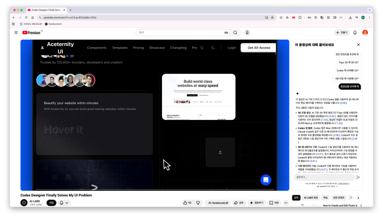The width and height of the screenshot is (383, 220).
Task: Click the NotebookLM button under video
Action: click(x=218, y=203)
